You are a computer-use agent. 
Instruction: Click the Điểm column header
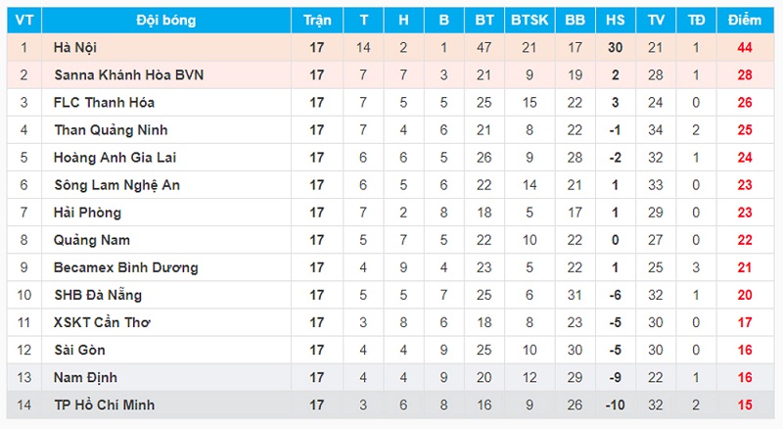click(x=745, y=21)
